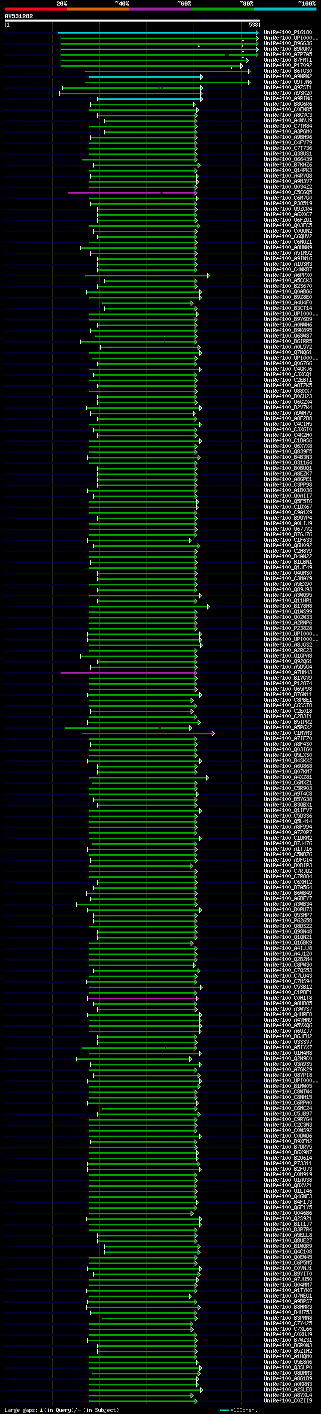Screen dimensions: 321x1414
Task: Click the magenta alignment bar for UniRef100_C1MYM3
Action: pos(148,733)
